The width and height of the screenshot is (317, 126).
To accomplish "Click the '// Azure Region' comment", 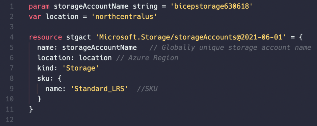I will (x=147, y=58).
